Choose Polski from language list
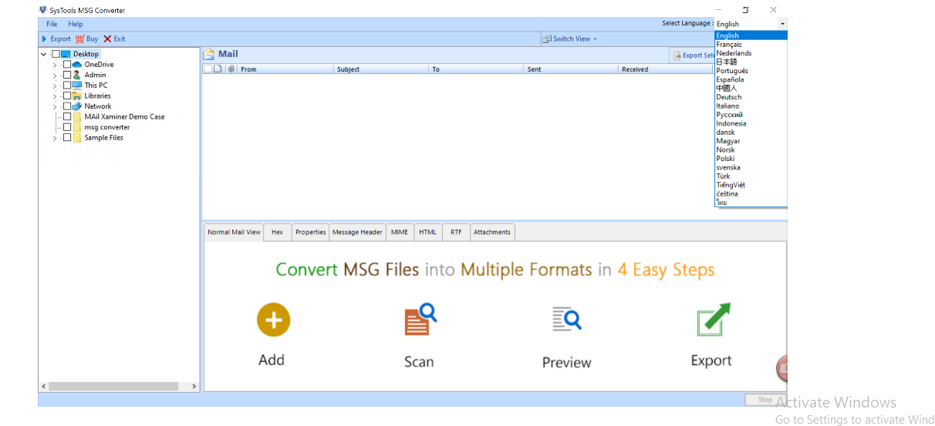Viewport: 935px width, 426px height. click(751, 159)
